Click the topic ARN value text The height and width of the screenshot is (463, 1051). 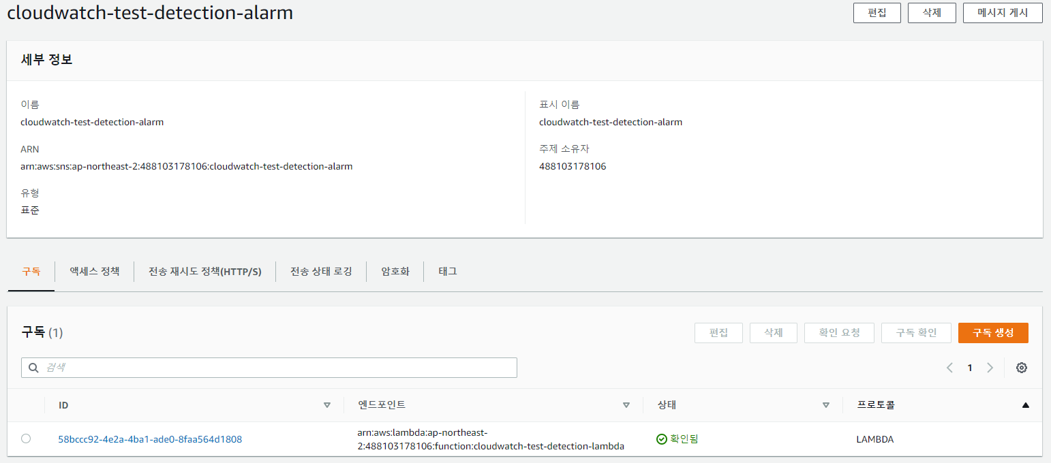click(x=187, y=166)
